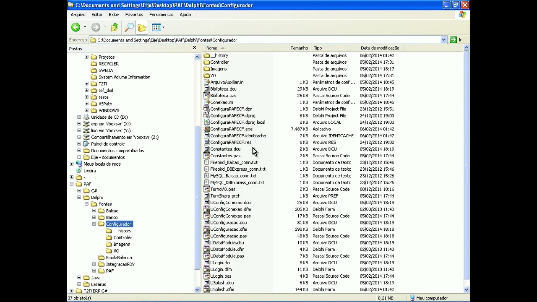The image size is (537, 302).
Task: Open the Favoritos menu
Action: click(x=134, y=15)
